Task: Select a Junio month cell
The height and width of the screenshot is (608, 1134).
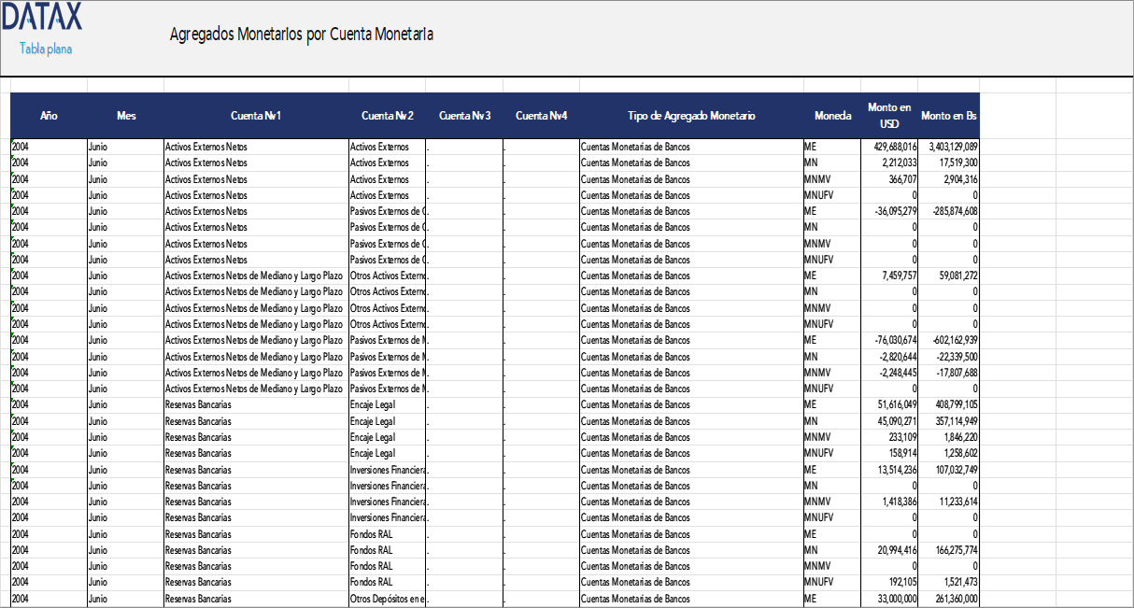Action: 99,147
